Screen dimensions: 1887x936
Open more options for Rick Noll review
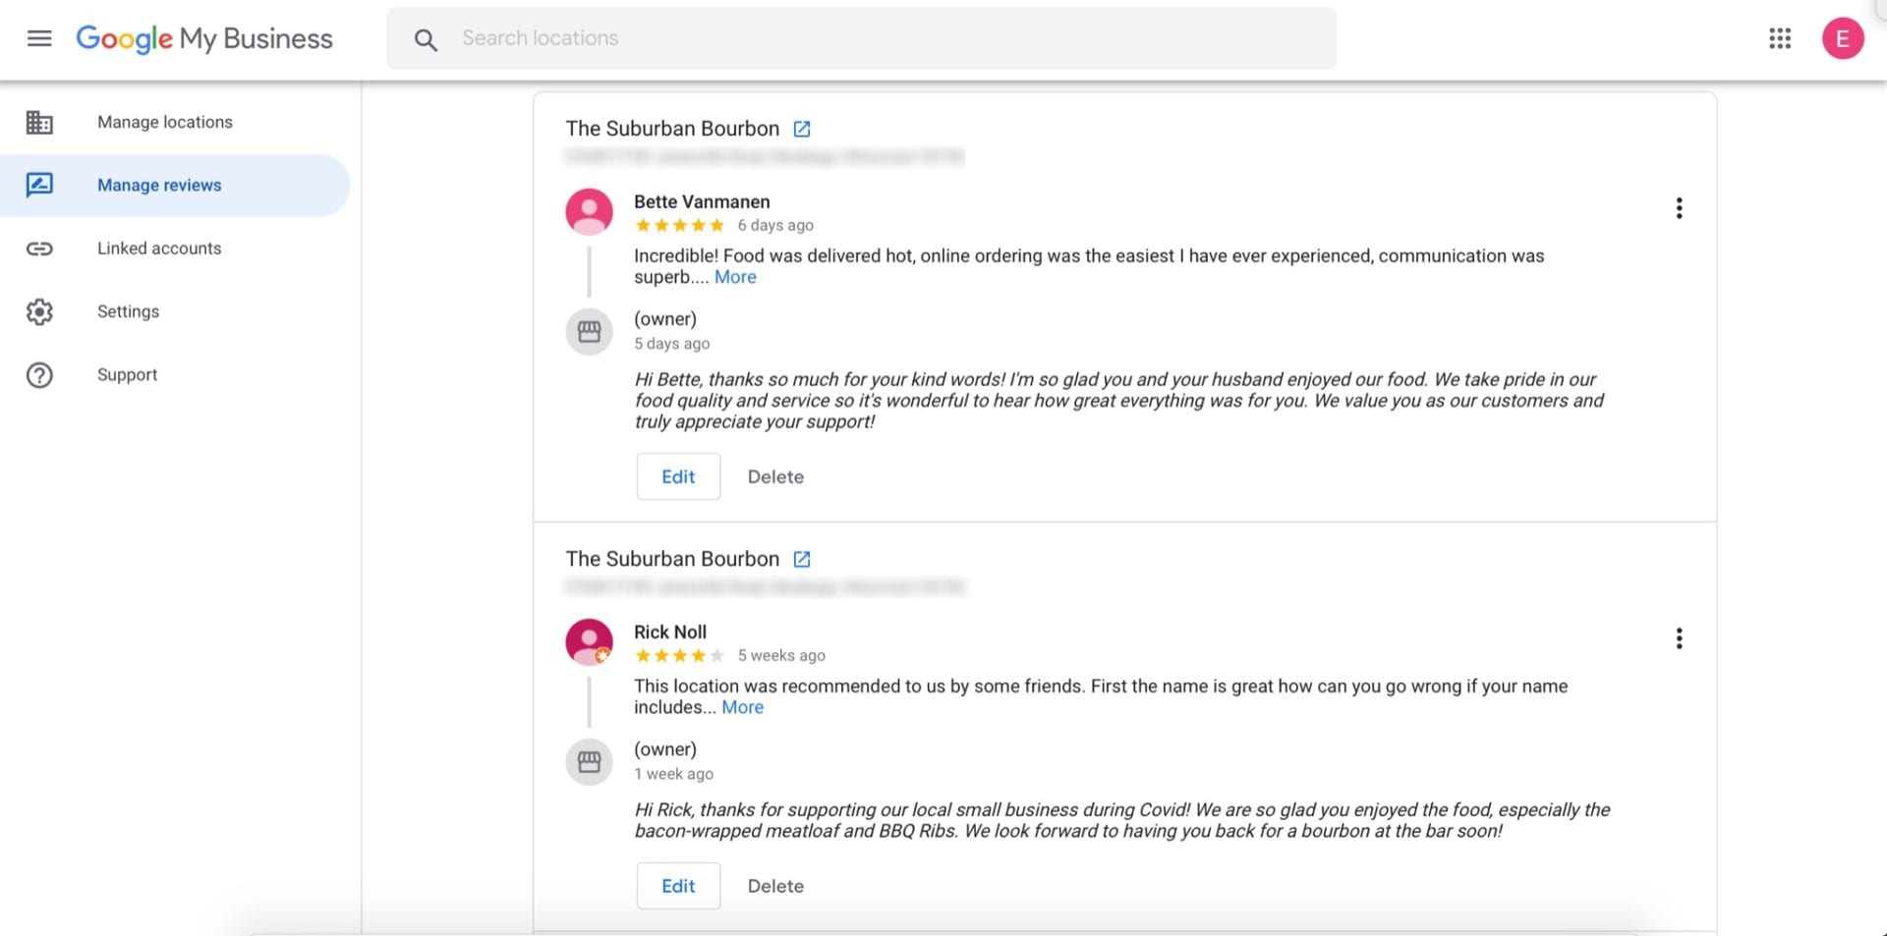coord(1679,638)
